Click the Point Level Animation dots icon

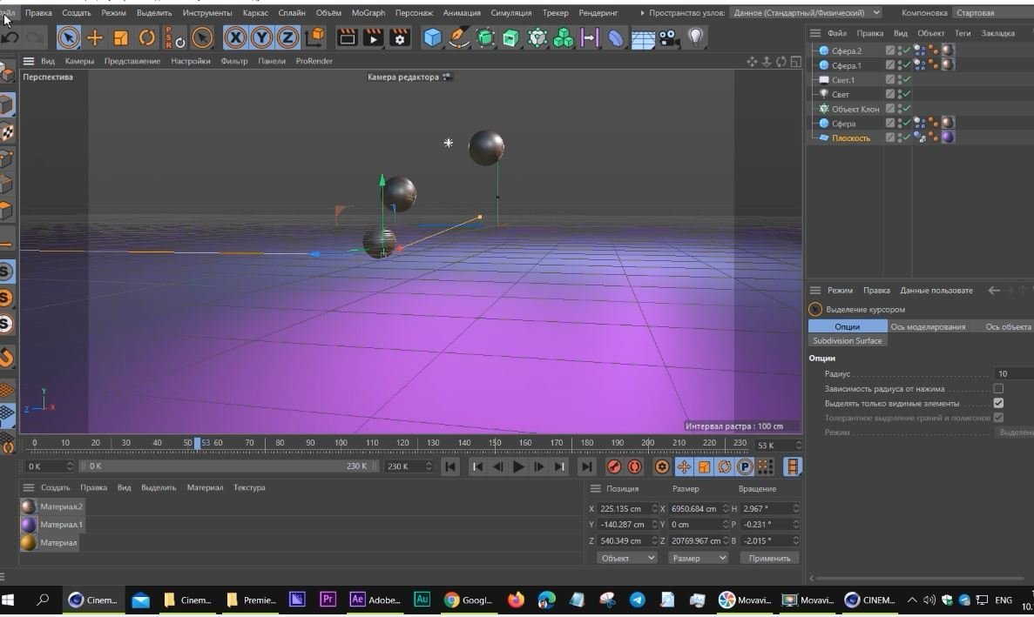click(765, 466)
